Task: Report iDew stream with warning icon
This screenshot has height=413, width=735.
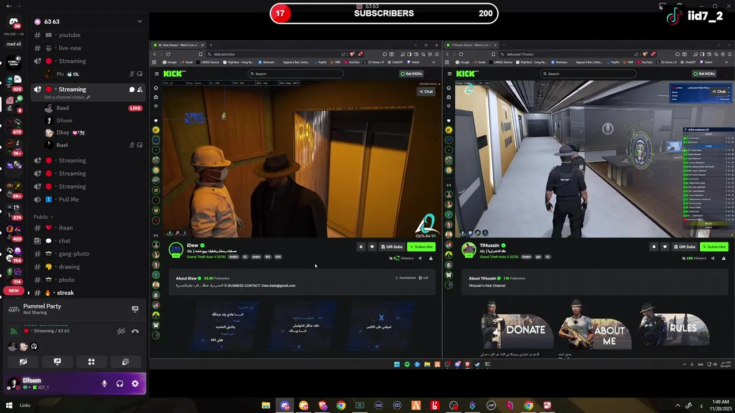Action: pyautogui.click(x=431, y=258)
